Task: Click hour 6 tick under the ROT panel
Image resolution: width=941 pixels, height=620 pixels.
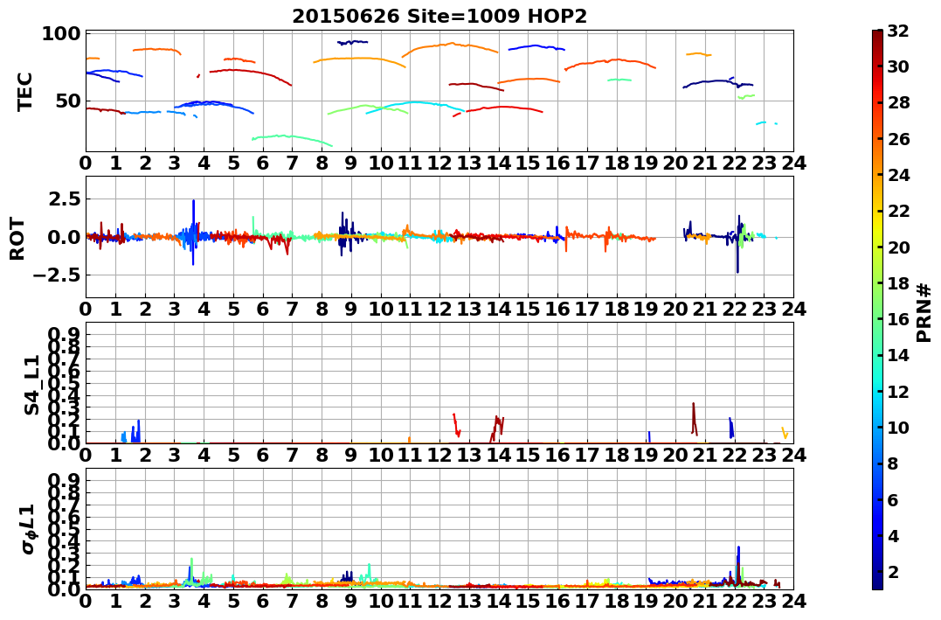Action: click(263, 309)
